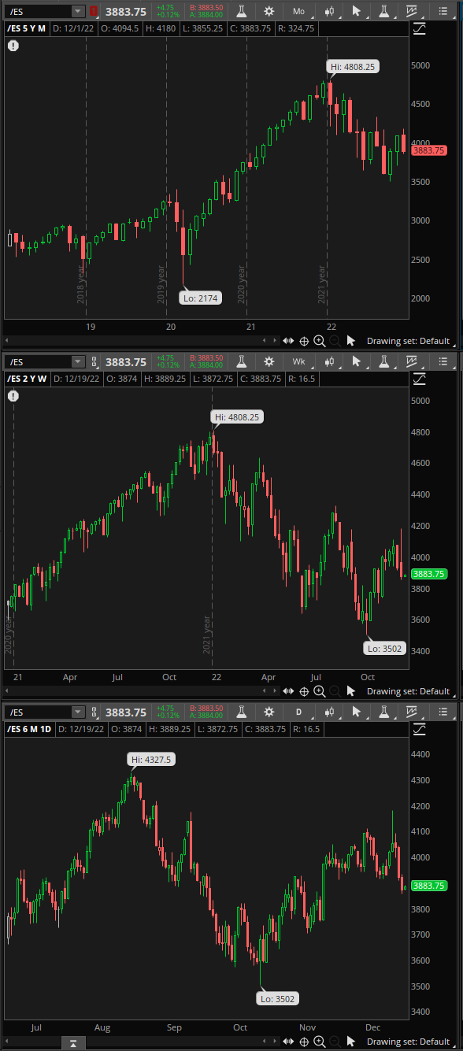The image size is (463, 1051).
Task: Open candlestick style menu in daily chart
Action: 329,712
